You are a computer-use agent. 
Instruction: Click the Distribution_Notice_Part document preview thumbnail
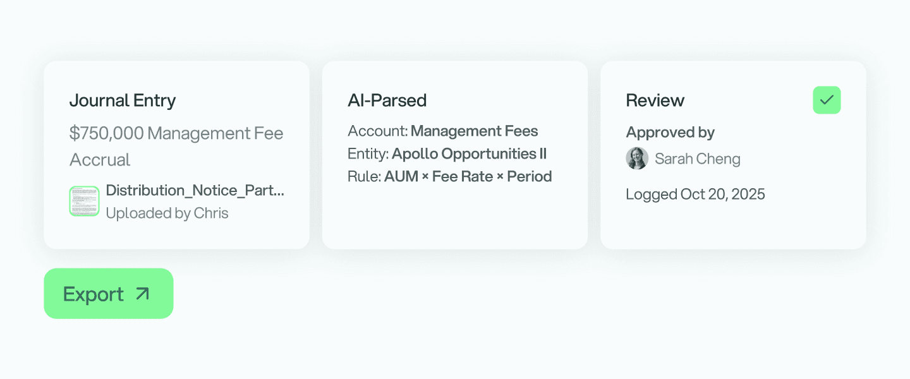(x=84, y=201)
